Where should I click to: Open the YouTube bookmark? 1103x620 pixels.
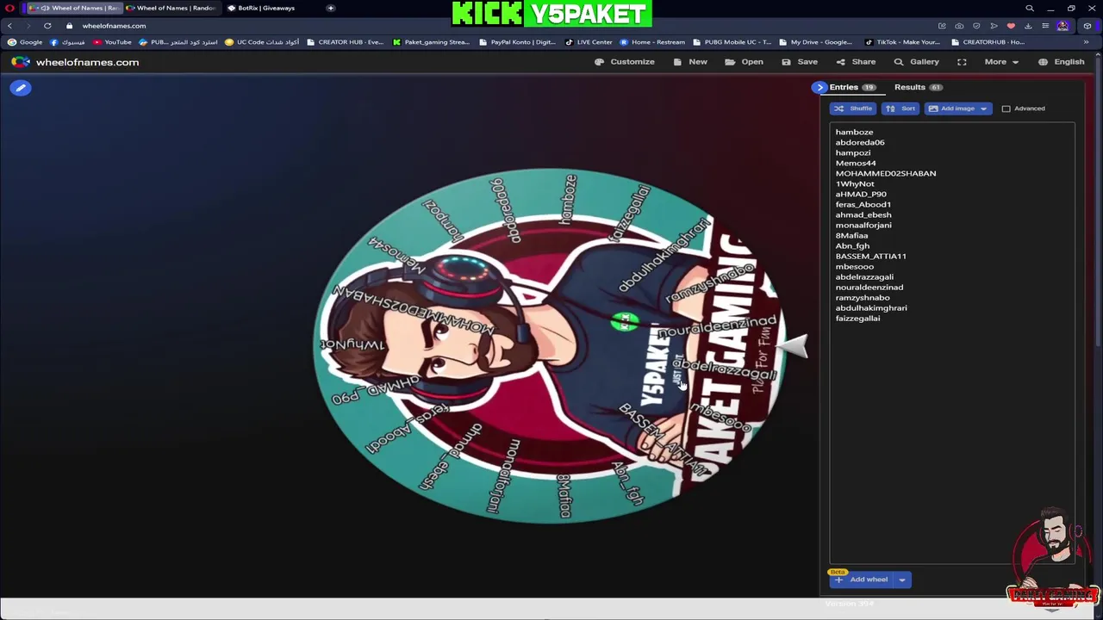(112, 42)
